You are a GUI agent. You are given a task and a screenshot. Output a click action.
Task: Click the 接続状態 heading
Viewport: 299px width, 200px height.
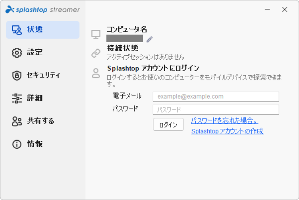coord(123,48)
